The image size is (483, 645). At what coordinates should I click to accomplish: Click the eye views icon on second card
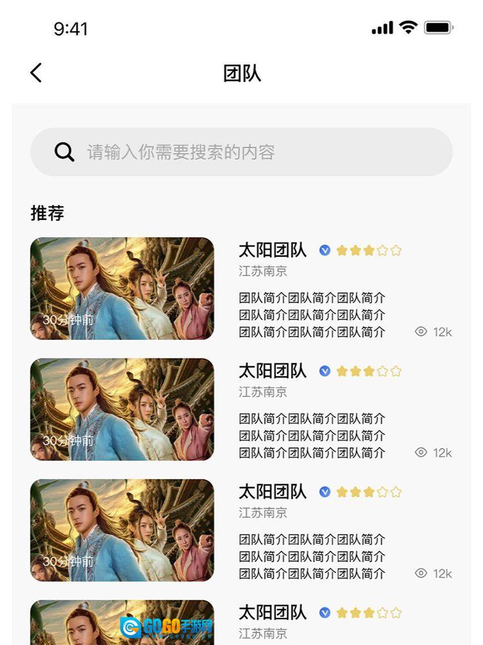coord(421,453)
